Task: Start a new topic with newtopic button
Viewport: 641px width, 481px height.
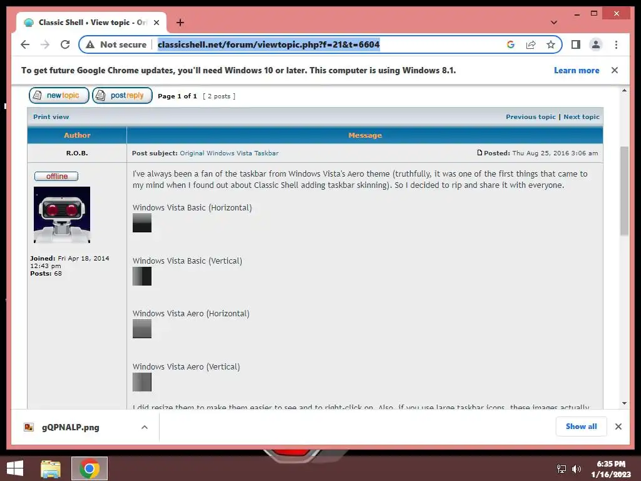Action: point(59,95)
